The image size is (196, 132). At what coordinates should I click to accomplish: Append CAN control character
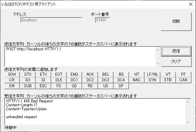[183, 80]
